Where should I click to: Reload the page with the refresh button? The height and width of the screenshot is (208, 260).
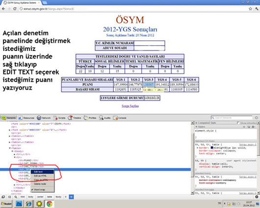[x=15, y=9]
